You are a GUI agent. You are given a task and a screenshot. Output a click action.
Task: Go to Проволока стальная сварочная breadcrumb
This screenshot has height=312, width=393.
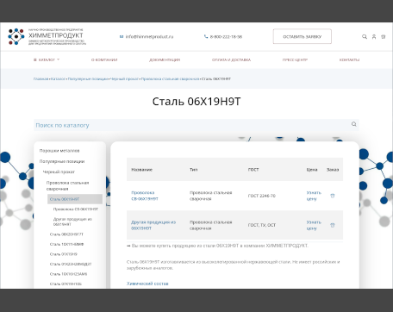171,78
